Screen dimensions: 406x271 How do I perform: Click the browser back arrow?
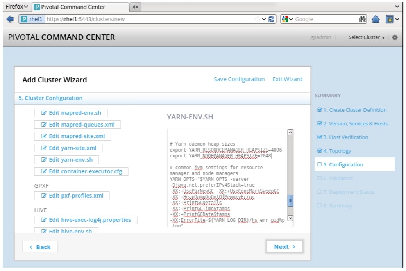pos(10,19)
